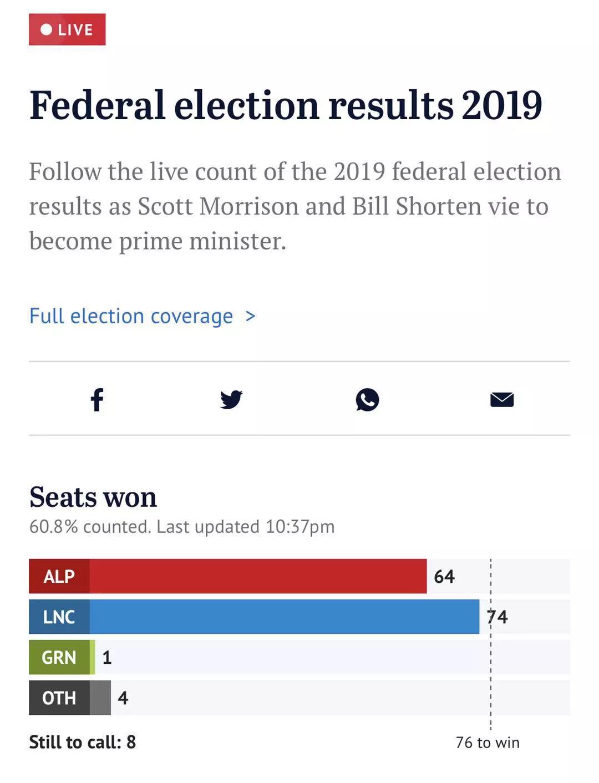599x783 pixels.
Task: Click the '76 to win' marker label
Action: pos(488,743)
